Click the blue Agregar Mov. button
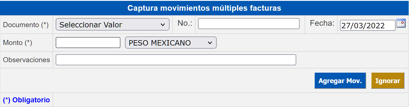411x108 pixels. (x=340, y=81)
